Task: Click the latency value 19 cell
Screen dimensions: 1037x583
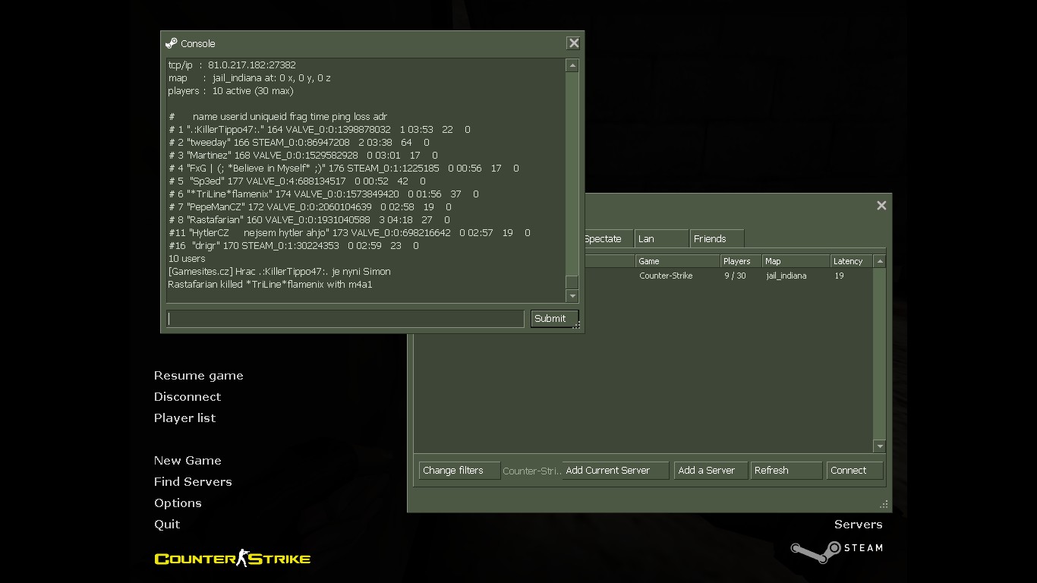Action: coord(839,276)
